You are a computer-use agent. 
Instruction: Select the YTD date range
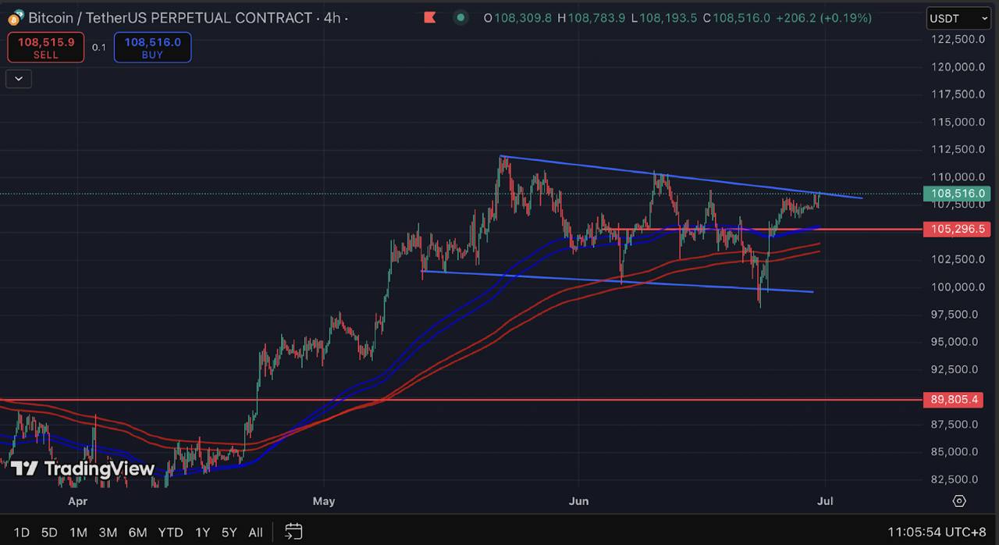pyautogui.click(x=170, y=532)
